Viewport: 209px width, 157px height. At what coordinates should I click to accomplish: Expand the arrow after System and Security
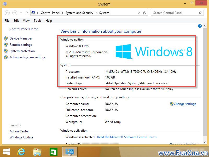(96, 13)
